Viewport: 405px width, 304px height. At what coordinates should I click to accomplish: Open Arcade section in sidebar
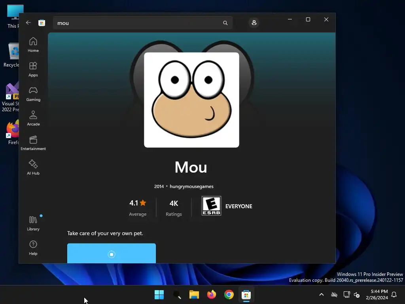[33, 118]
